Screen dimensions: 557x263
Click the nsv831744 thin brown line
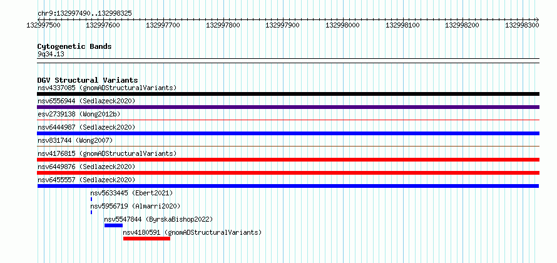[x=288, y=146]
